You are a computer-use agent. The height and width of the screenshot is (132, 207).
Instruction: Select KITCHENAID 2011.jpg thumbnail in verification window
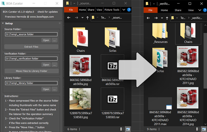[187, 57]
